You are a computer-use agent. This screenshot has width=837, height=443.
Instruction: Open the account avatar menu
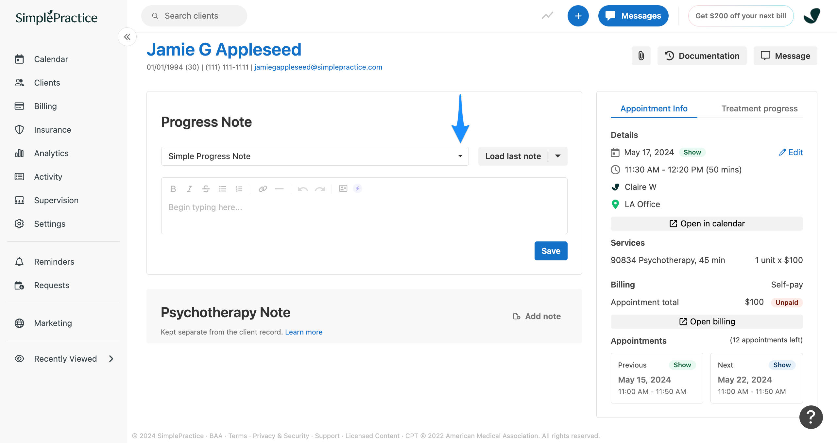pos(812,16)
